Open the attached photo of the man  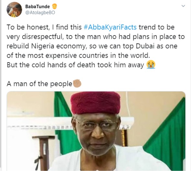[96, 131]
